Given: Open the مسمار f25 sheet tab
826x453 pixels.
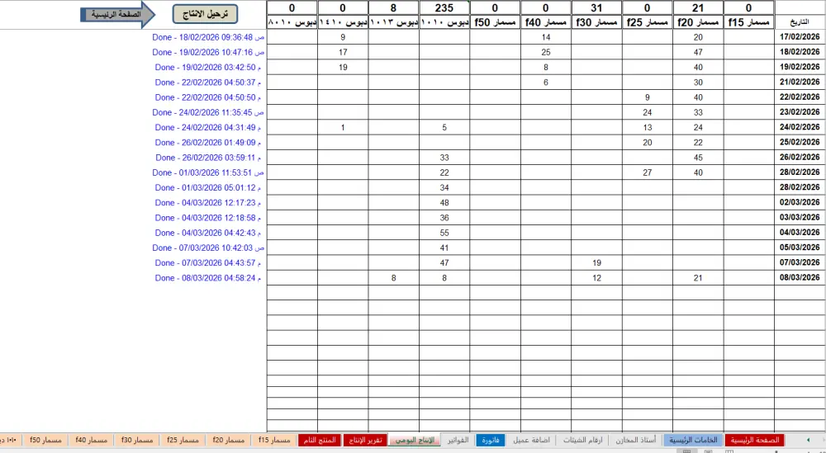Looking at the screenshot, I should (x=183, y=440).
